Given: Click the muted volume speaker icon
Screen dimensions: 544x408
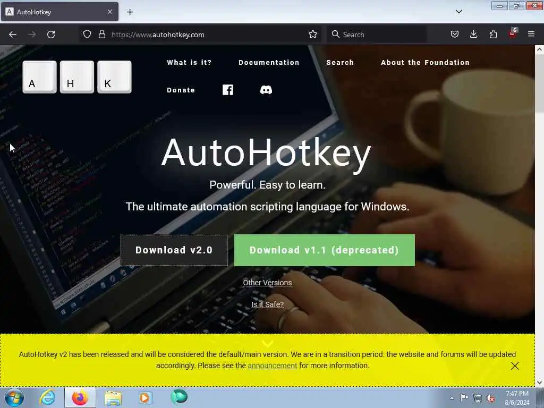Looking at the screenshot, I should (490, 398).
